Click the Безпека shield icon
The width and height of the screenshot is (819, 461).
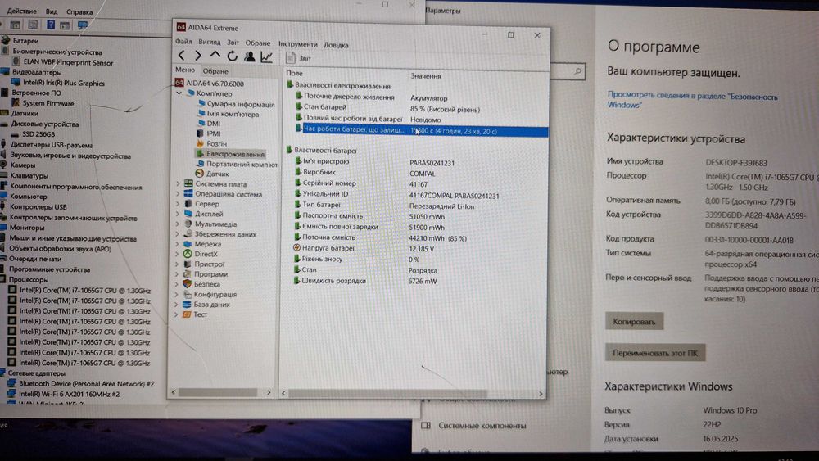click(188, 284)
